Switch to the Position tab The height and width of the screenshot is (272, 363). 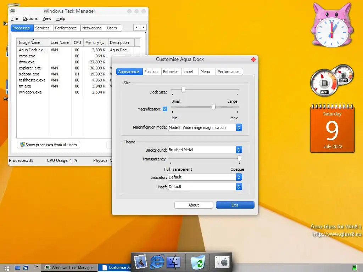click(x=151, y=72)
